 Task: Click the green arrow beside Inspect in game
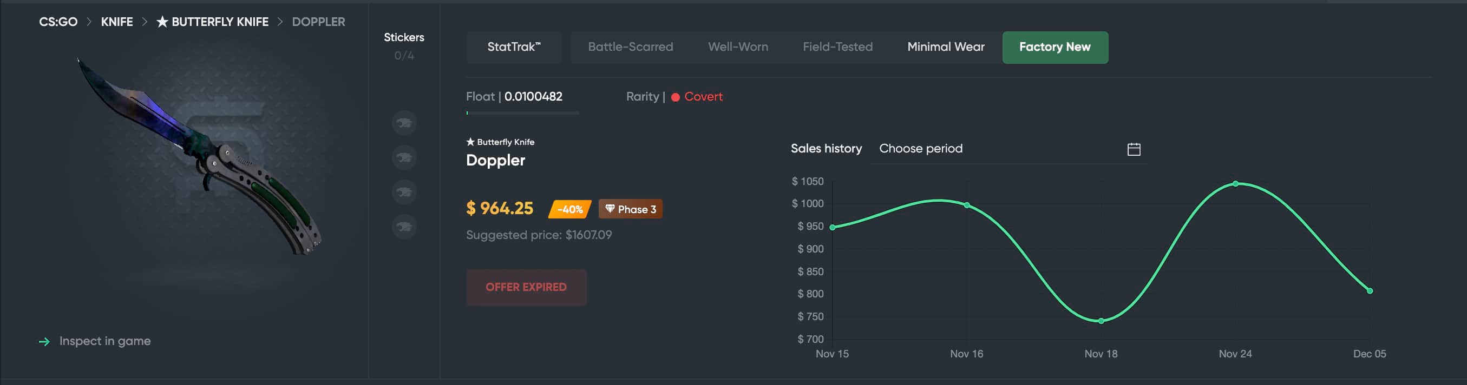point(44,341)
